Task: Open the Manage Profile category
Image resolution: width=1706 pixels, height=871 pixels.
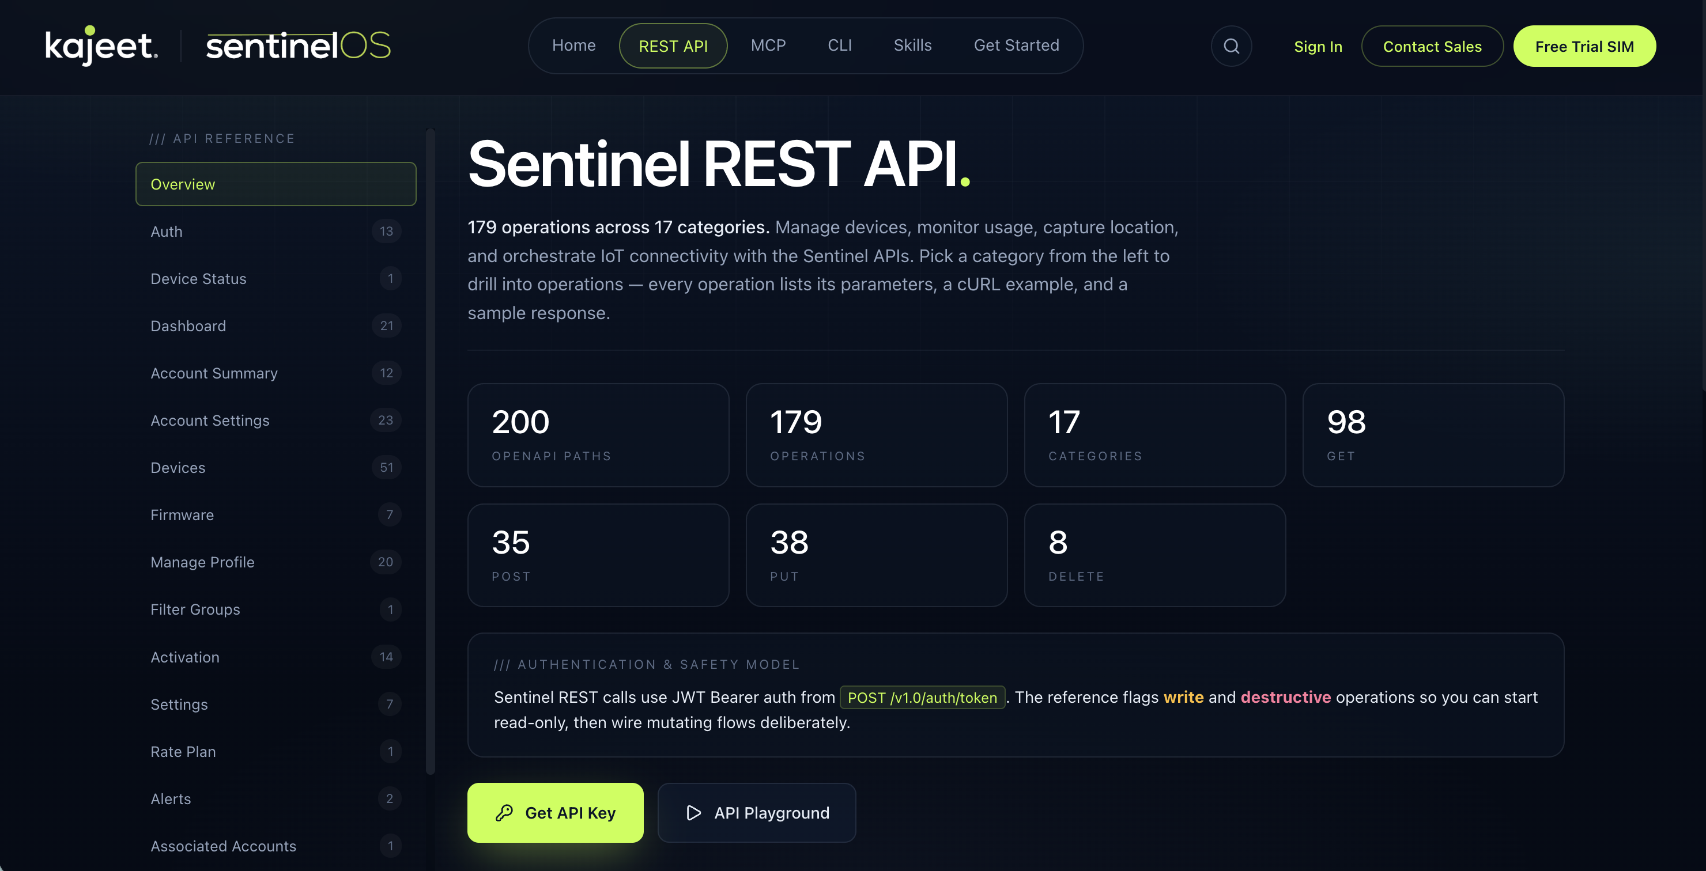Action: click(x=275, y=562)
